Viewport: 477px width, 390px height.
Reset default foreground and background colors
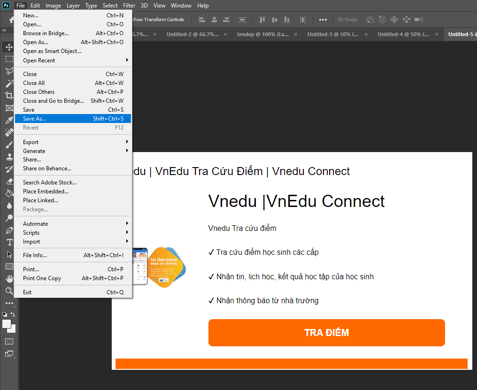click(x=4, y=314)
